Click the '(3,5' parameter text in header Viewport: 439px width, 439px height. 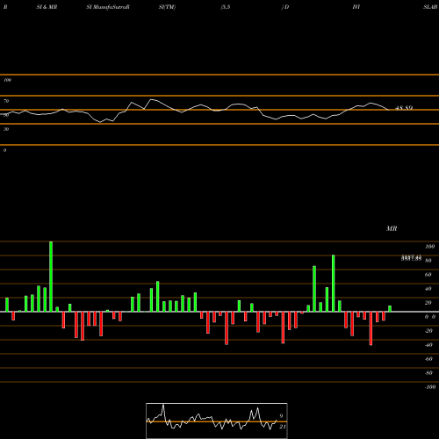click(226, 7)
